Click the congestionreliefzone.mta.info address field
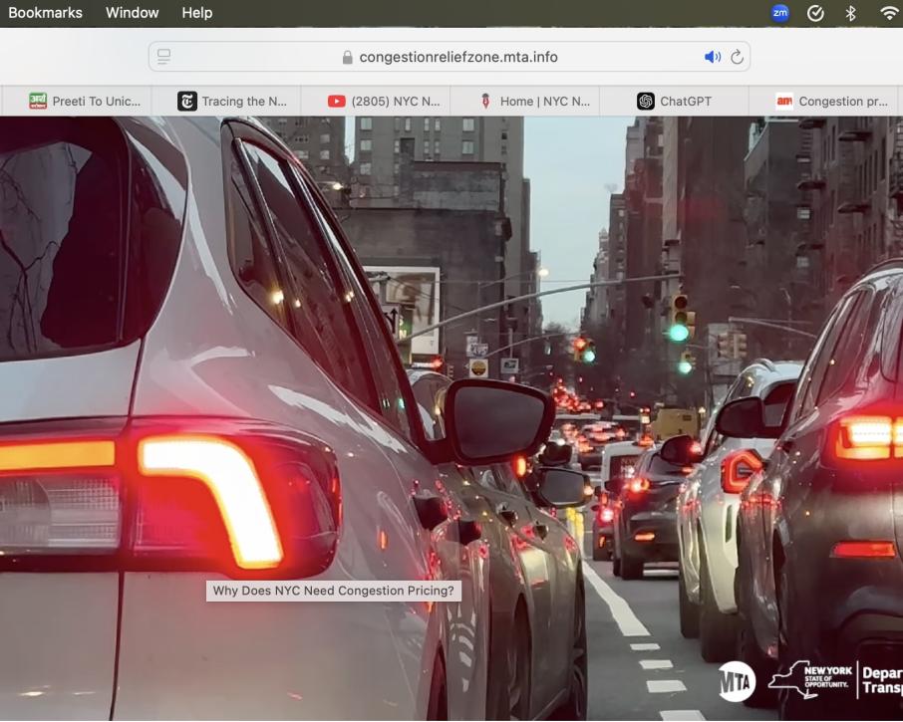The width and height of the screenshot is (903, 722). (458, 57)
